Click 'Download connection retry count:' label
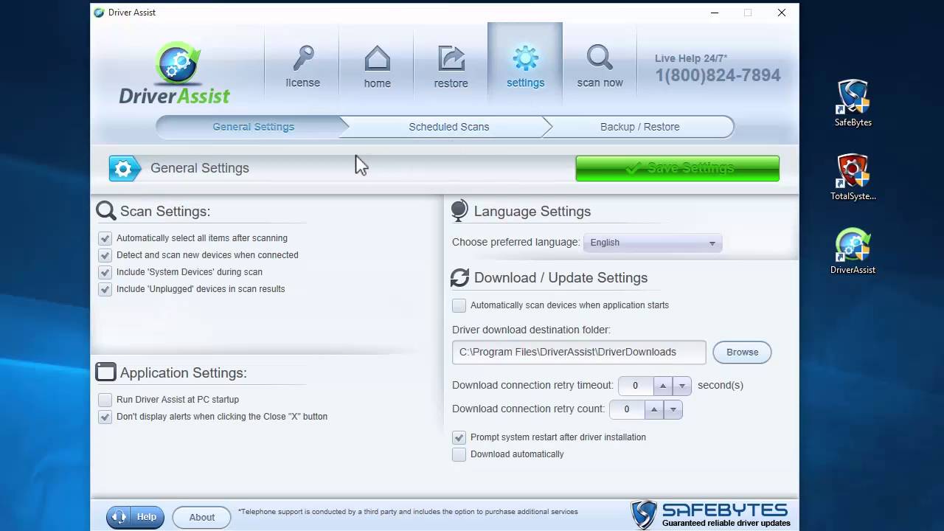 tap(528, 409)
